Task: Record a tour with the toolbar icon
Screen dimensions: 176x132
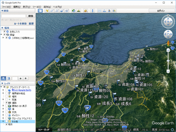Action: pos(67,11)
